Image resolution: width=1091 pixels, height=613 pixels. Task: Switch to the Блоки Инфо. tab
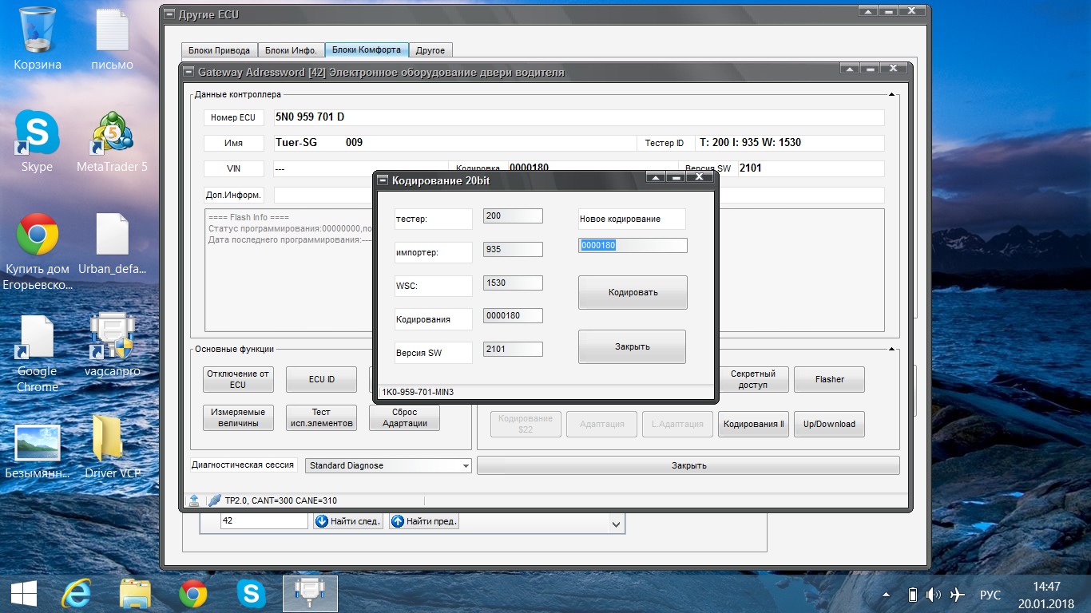[291, 50]
